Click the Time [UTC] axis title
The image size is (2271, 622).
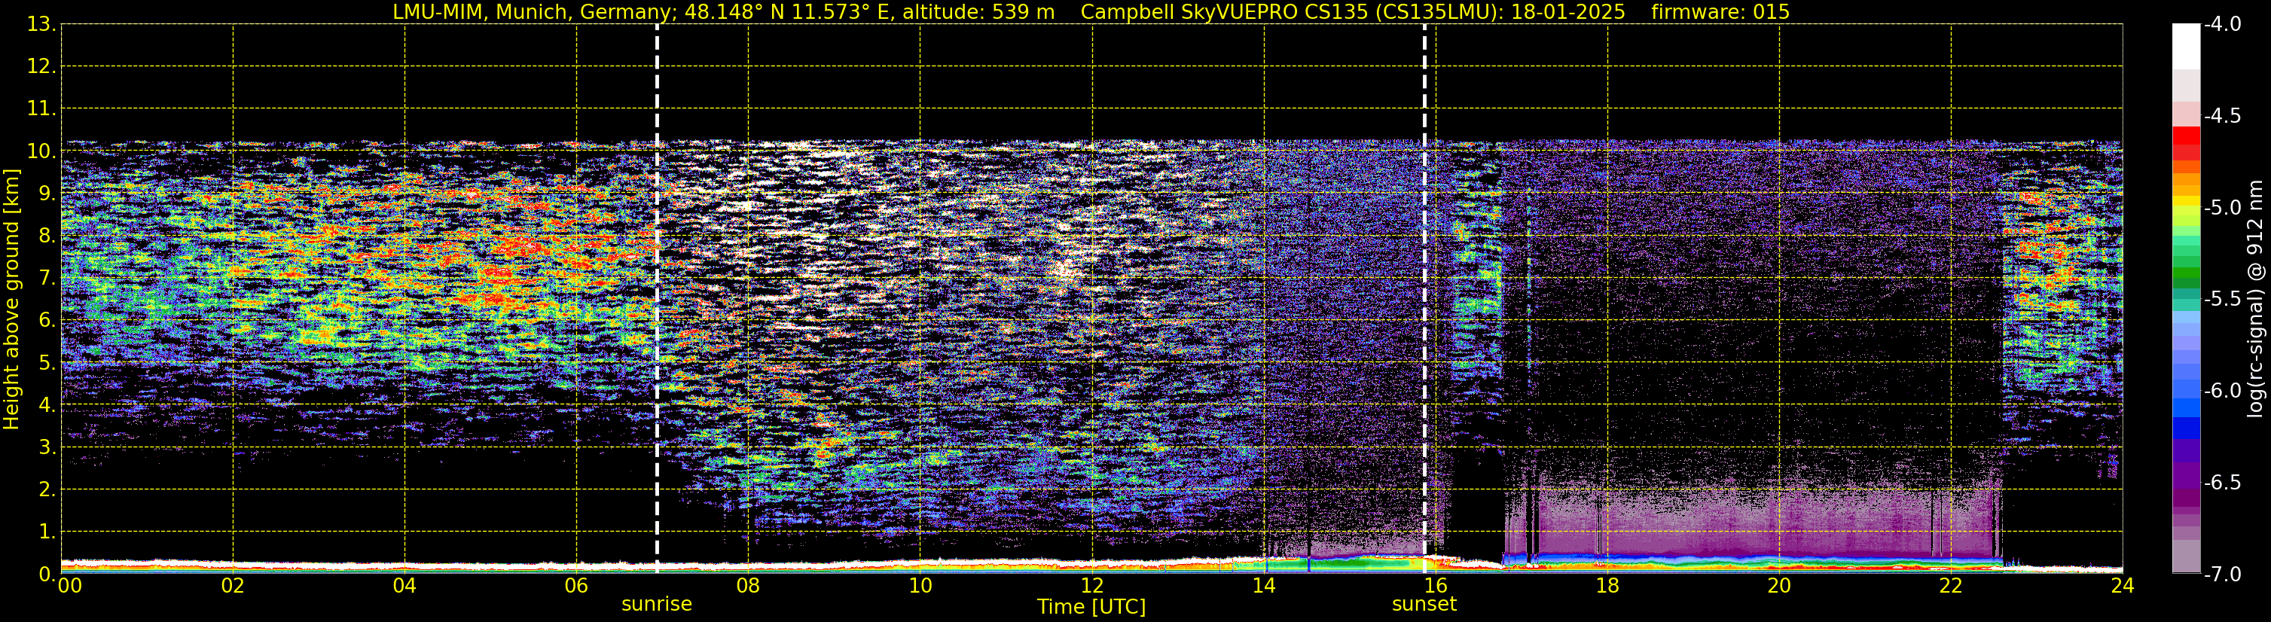(1091, 607)
